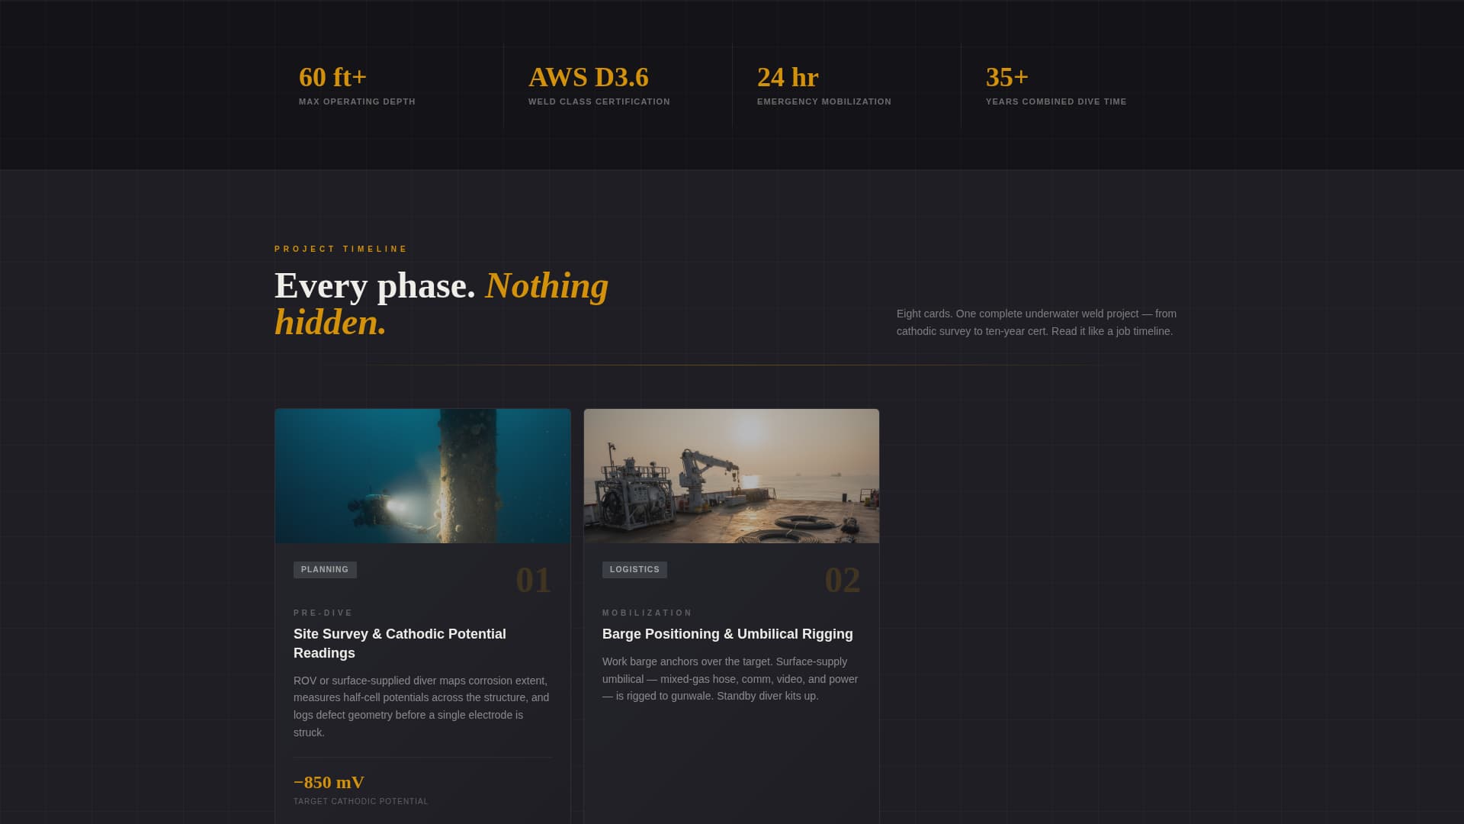Image resolution: width=1464 pixels, height=824 pixels.
Task: Click the AWS D3.6 certification stat
Action: [x=589, y=78]
